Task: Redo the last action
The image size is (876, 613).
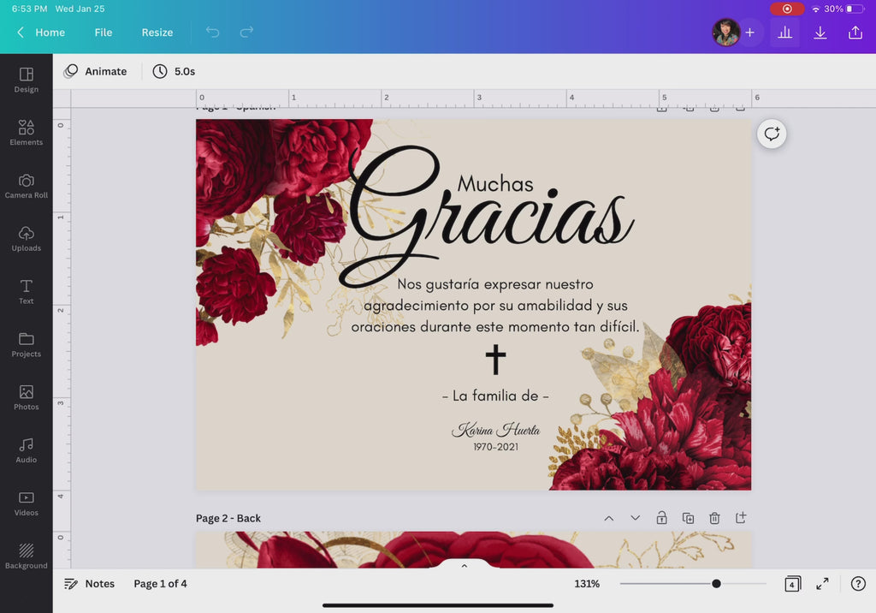Action: (x=246, y=33)
